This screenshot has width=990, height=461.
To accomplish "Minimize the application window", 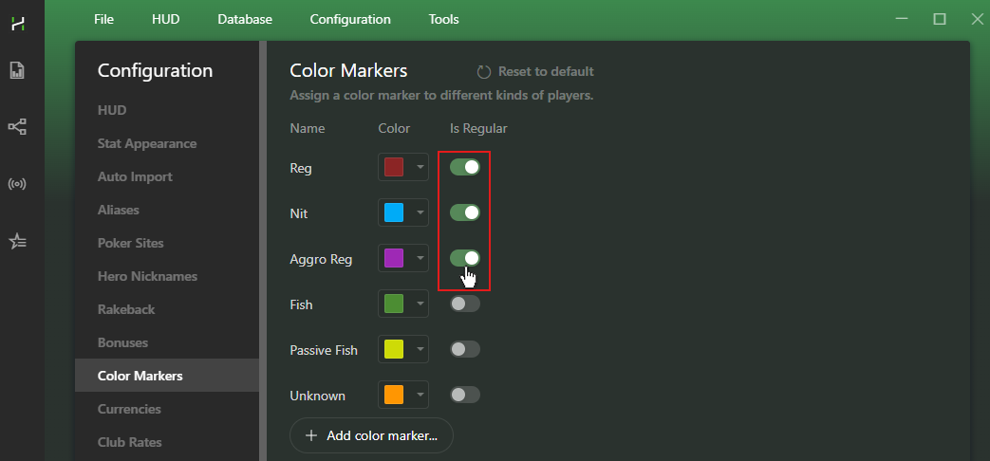I will [903, 19].
